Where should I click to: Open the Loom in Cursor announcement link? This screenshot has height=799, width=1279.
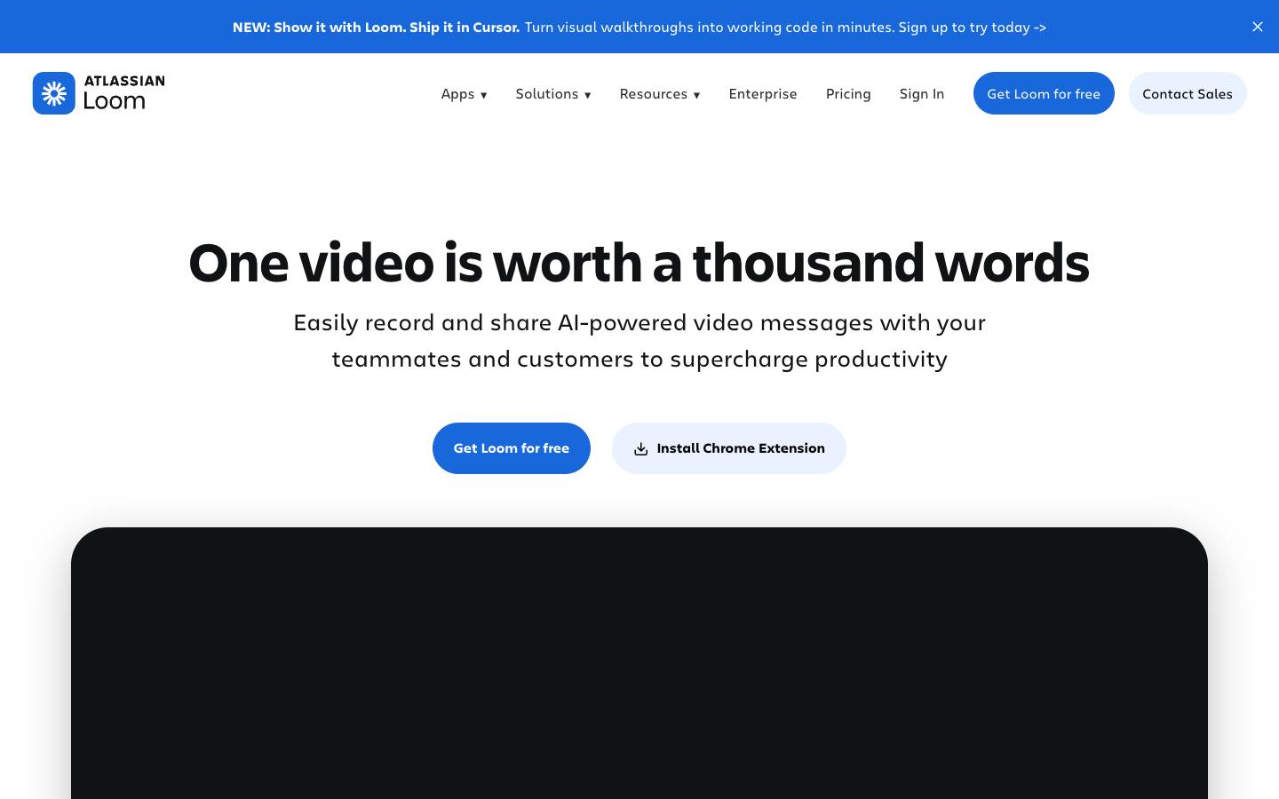tap(639, 27)
